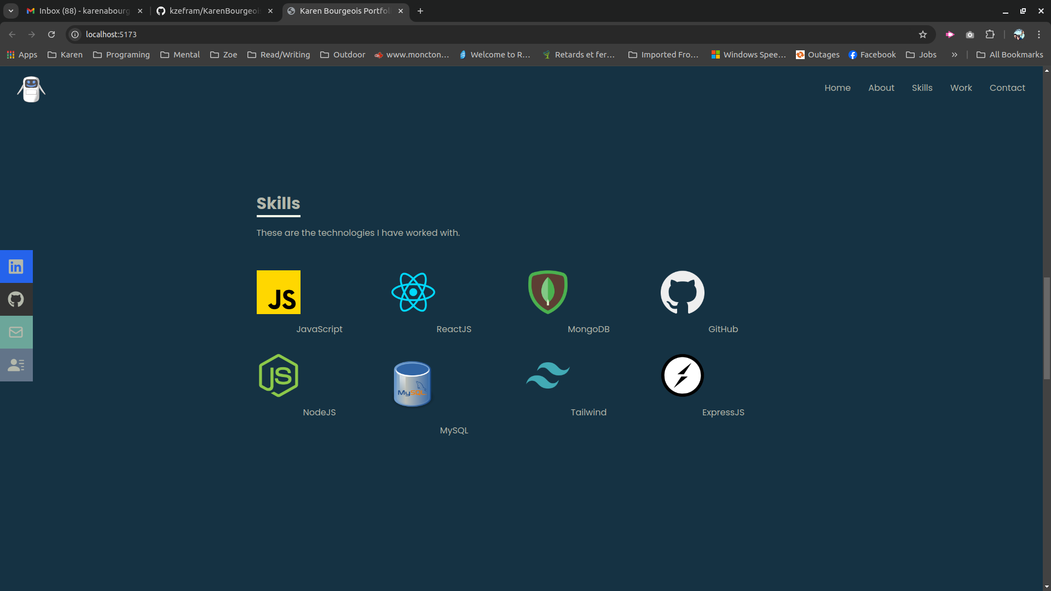Open the Apps bookmark shortcut
Screen dimensions: 1051x591
[22, 55]
